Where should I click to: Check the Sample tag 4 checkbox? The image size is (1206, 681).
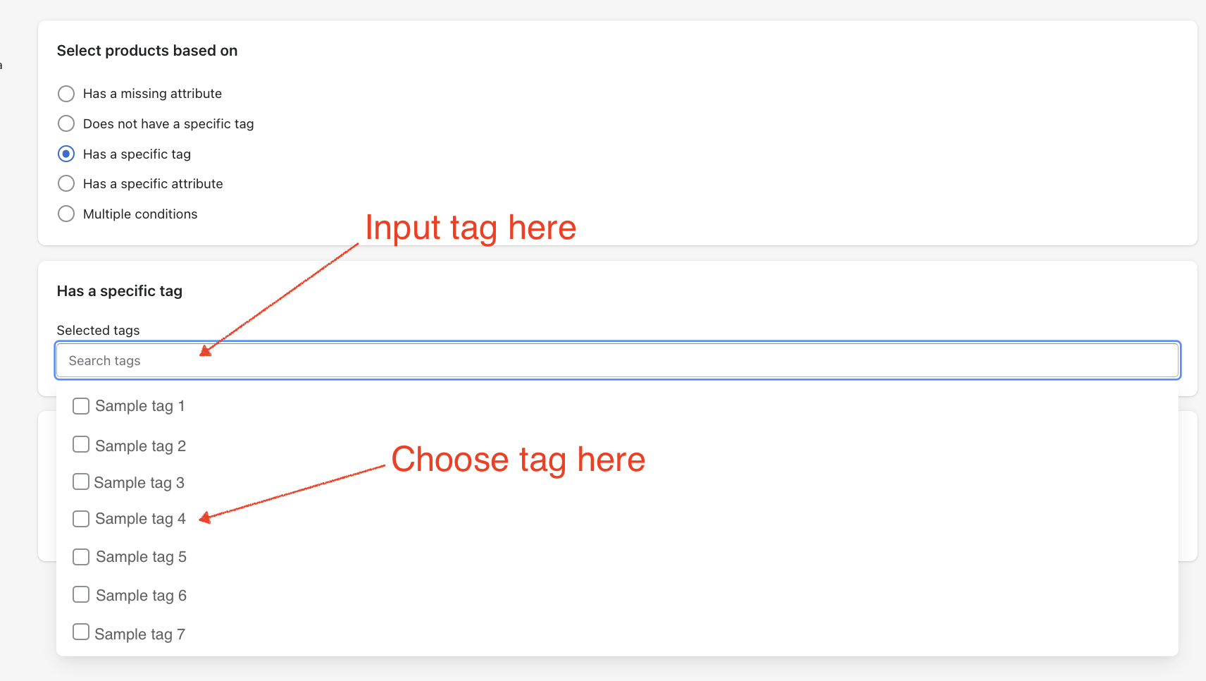[81, 519]
